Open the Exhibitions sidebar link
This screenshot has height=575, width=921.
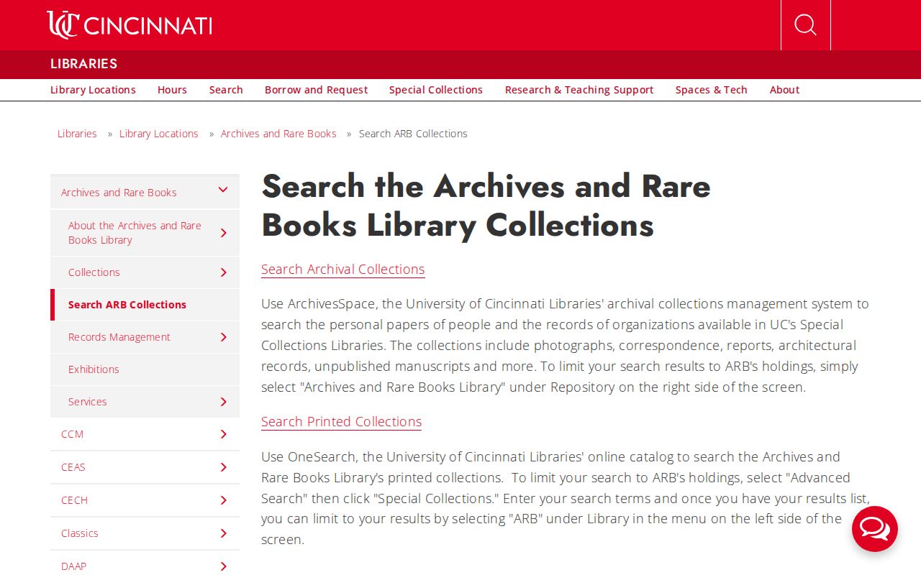[94, 369]
